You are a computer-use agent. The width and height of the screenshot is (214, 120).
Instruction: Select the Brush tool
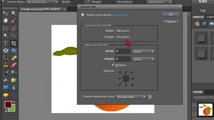pos(6,73)
